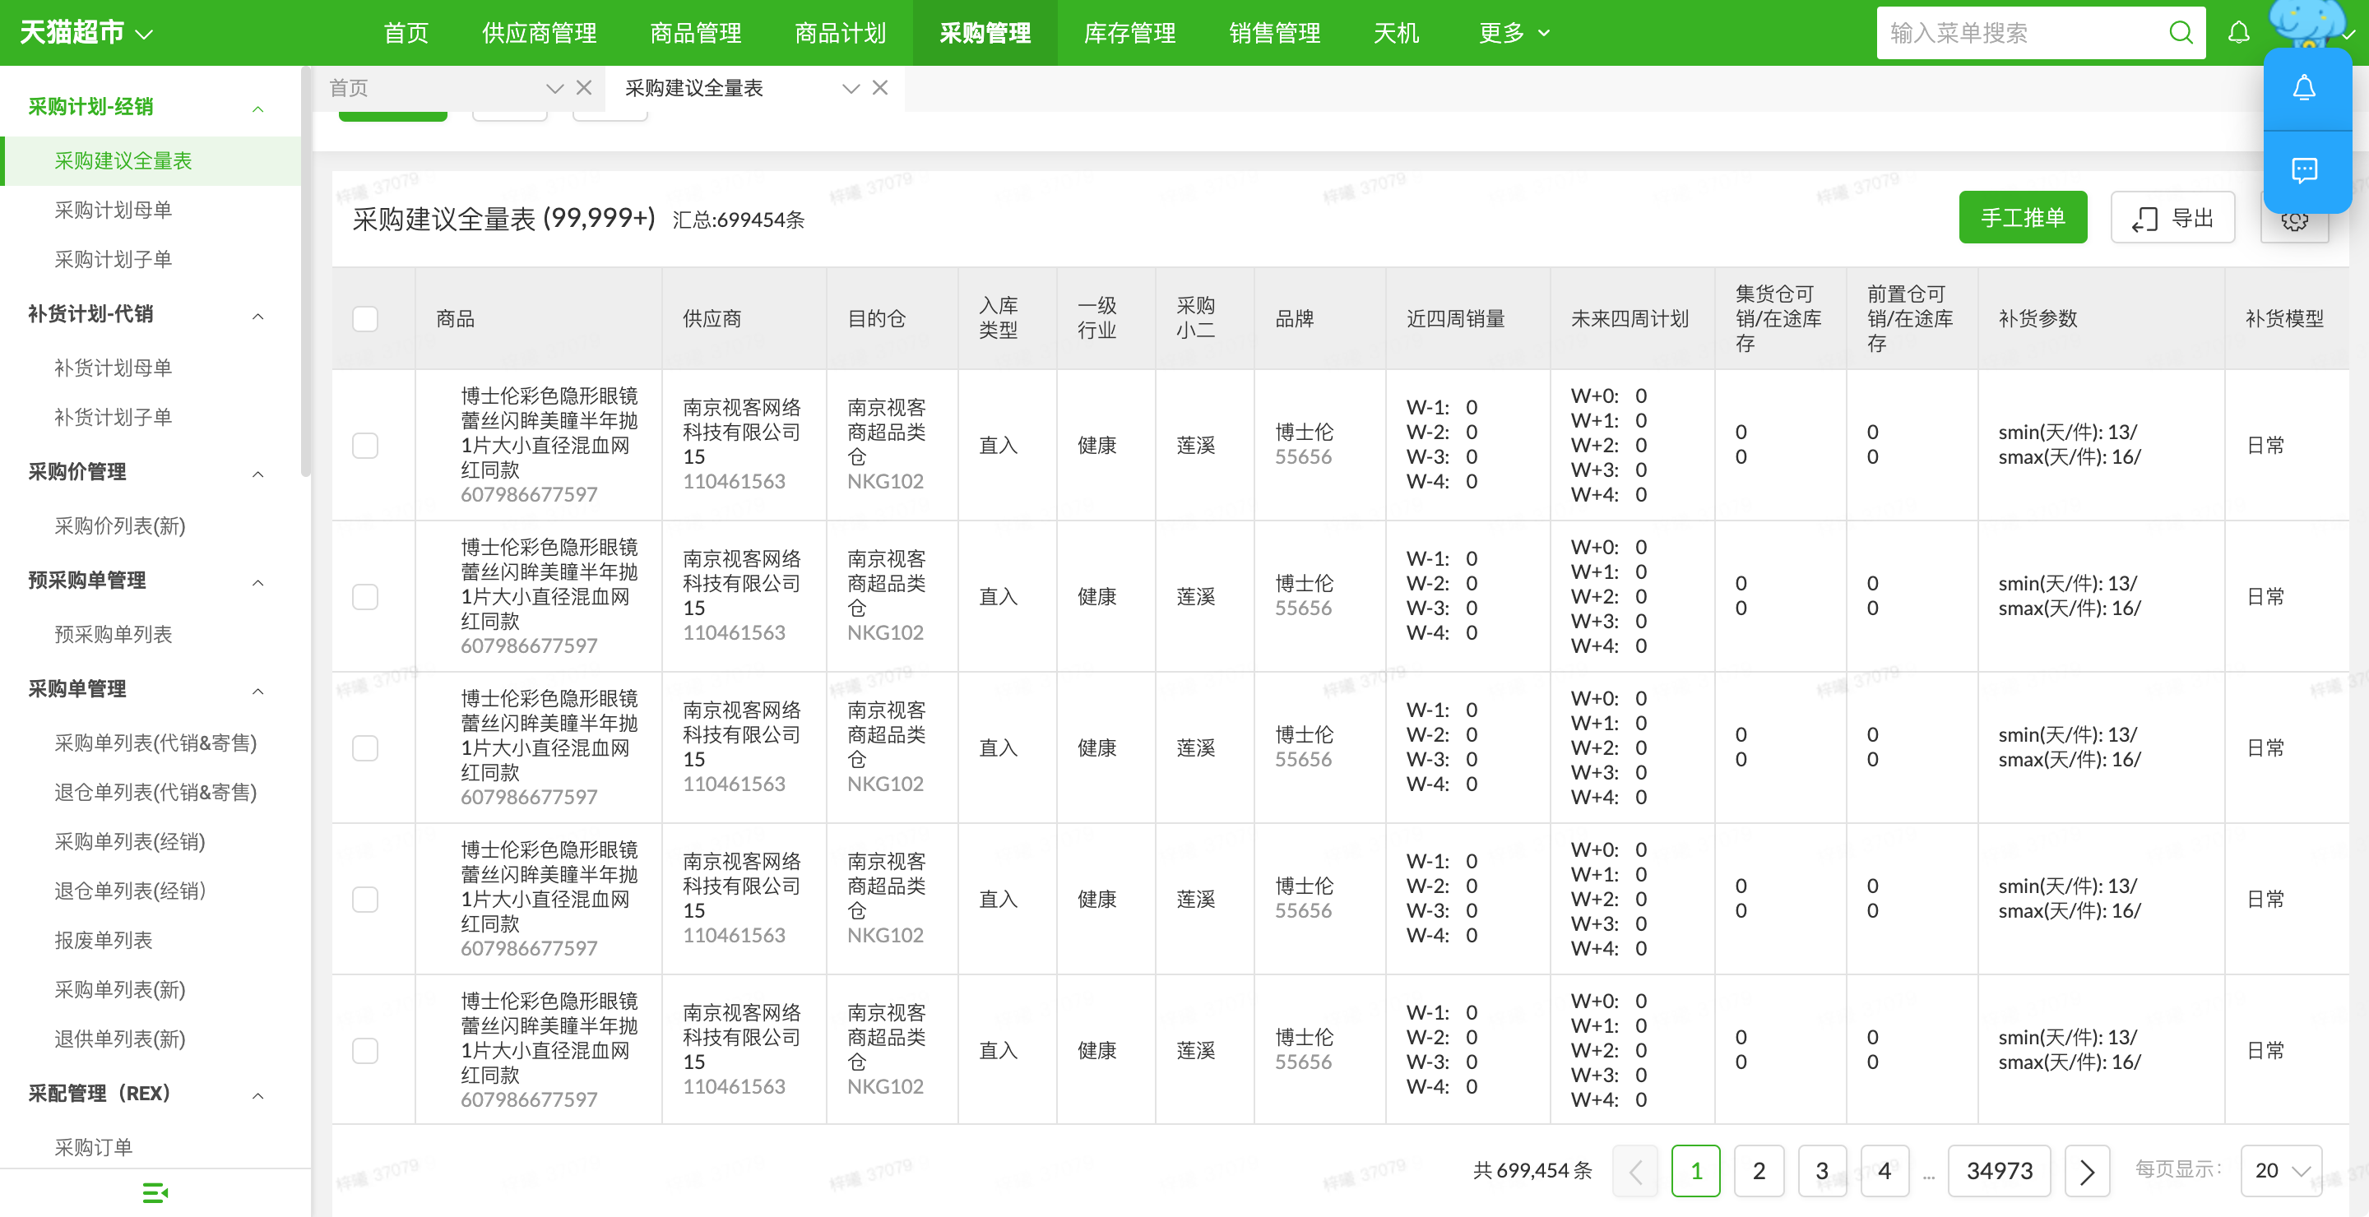The image size is (2369, 1217).
Task: Jump to last page 34973
Action: pos(2000,1170)
